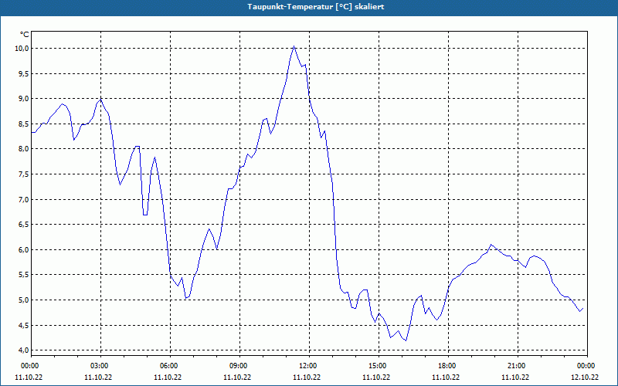
Task: Click the 18:00 time axis label
Action: [x=448, y=366]
